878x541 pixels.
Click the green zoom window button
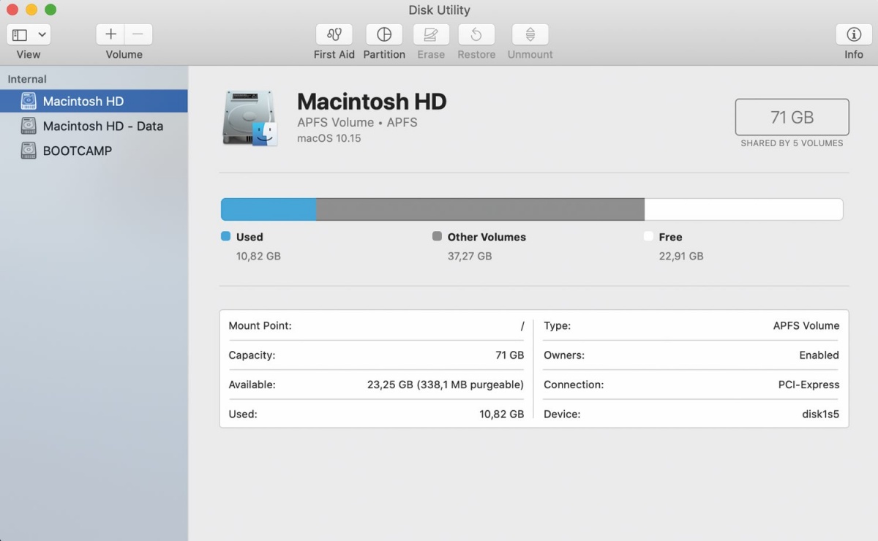pos(50,10)
